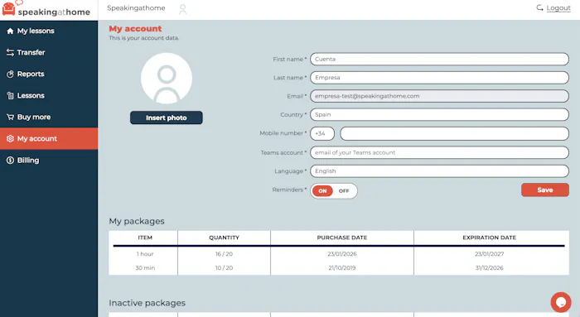Click purchase date 21/10/2019
The height and width of the screenshot is (317, 580).
pyautogui.click(x=342, y=268)
